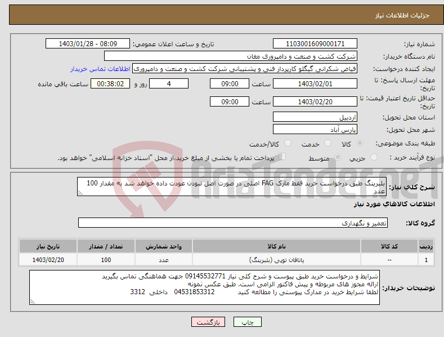Click the remaining time field 00:38:02
The image size is (444, 337).
(110, 83)
